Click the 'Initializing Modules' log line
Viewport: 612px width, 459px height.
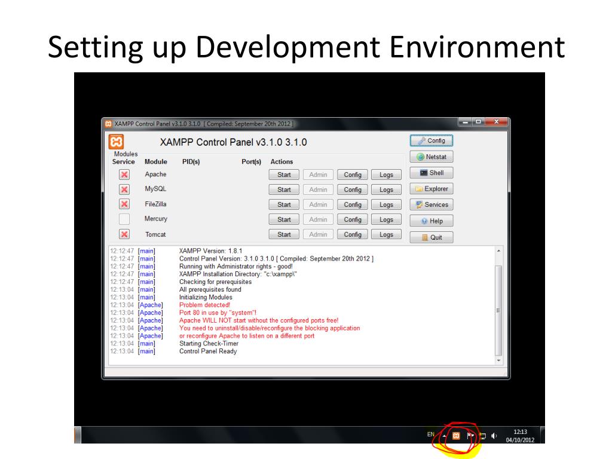click(x=206, y=298)
